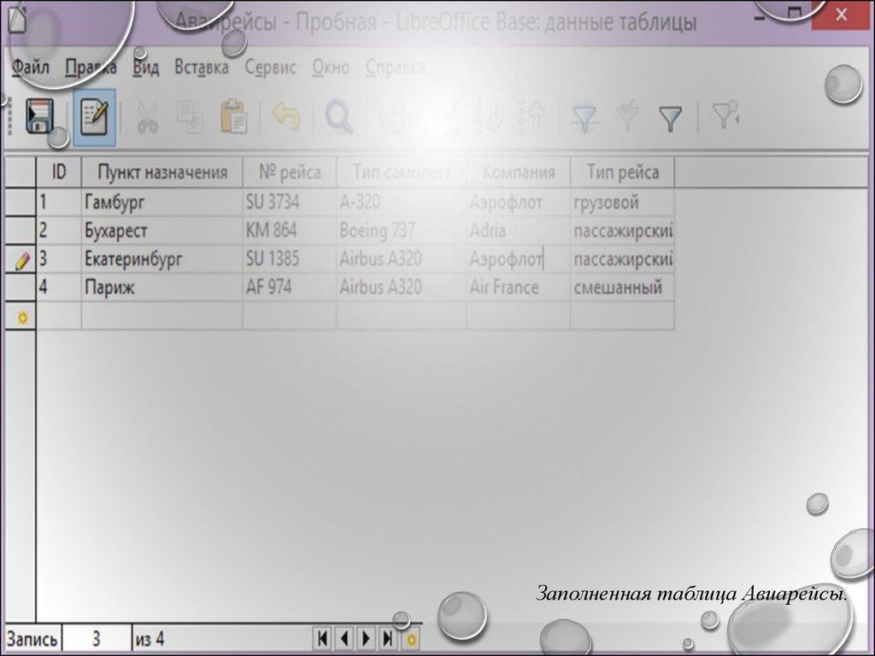
Task: Toggle the Edit data mode button
Action: pyautogui.click(x=93, y=117)
